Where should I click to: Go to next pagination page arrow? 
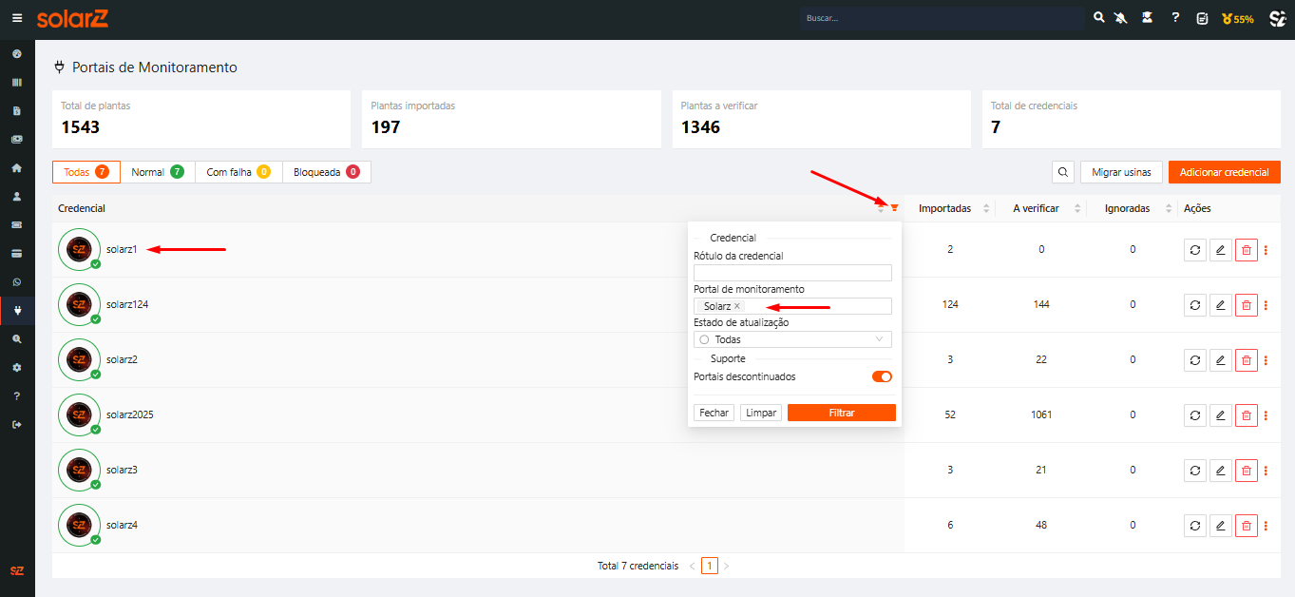point(727,566)
